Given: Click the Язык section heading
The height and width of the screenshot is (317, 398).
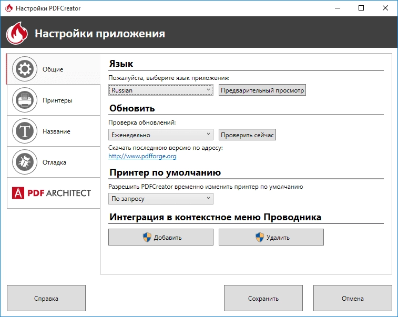Looking at the screenshot, I should tap(121, 64).
